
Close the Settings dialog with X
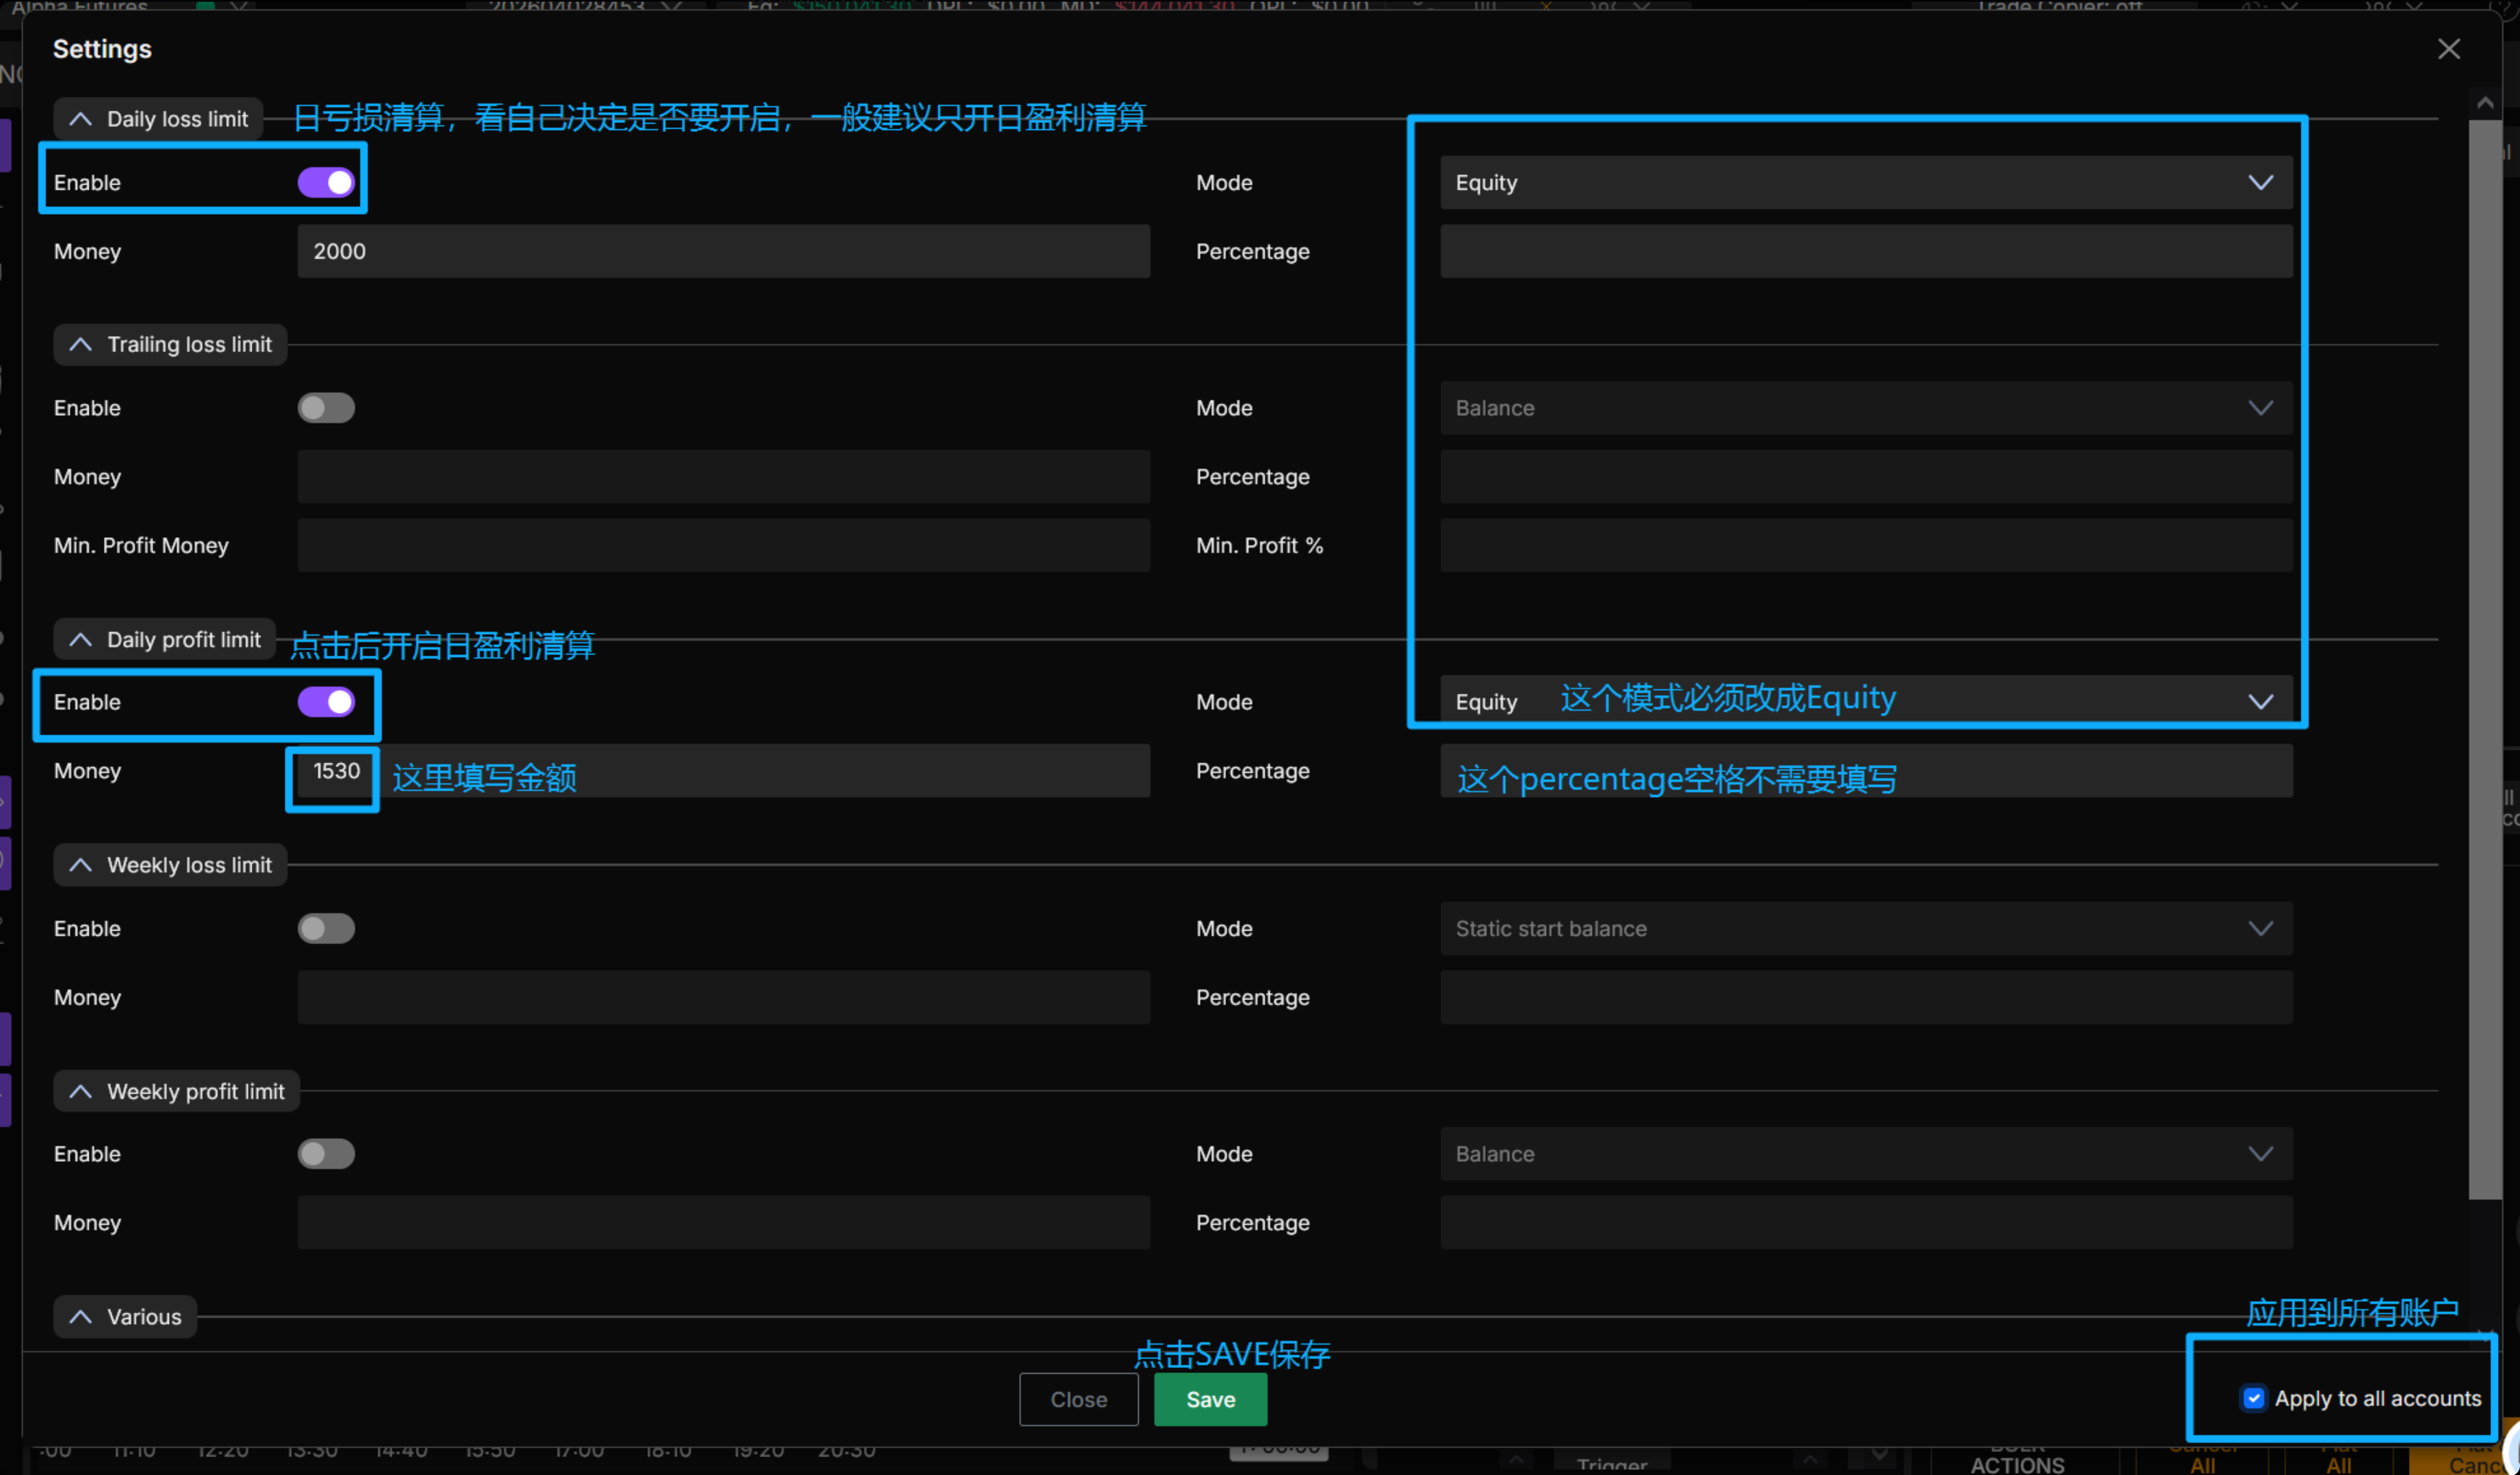(x=2448, y=49)
